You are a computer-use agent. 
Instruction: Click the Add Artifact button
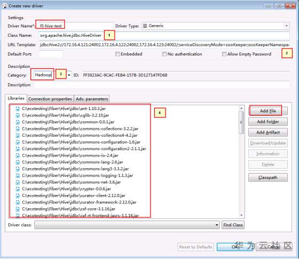(x=268, y=132)
